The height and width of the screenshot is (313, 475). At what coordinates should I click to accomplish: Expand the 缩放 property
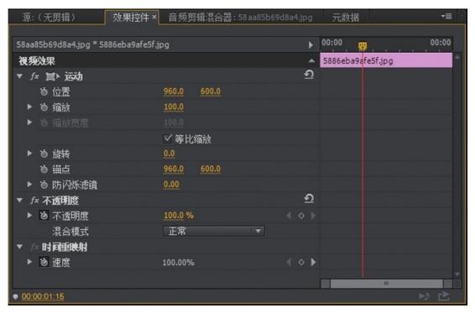[x=29, y=107]
